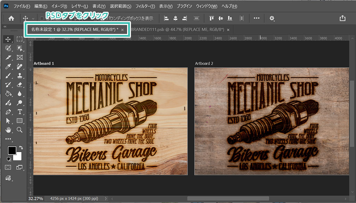Align left edges in options bar

pyautogui.click(x=166, y=18)
